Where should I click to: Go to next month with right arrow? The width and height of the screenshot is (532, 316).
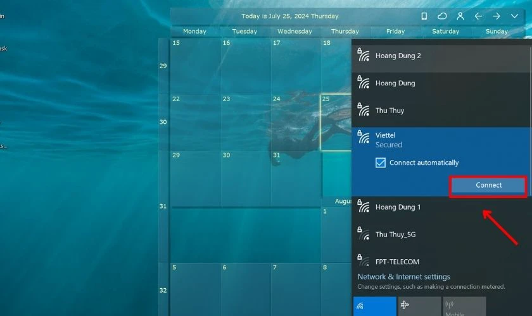point(497,16)
